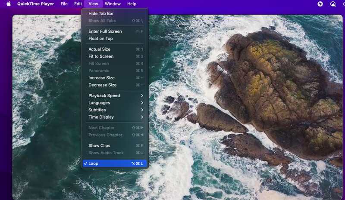The height and width of the screenshot is (200, 345).
Task: Choose Increase Size
Action: coord(115,78)
